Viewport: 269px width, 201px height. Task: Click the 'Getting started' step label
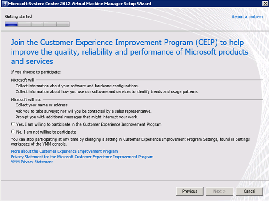pos(18,16)
